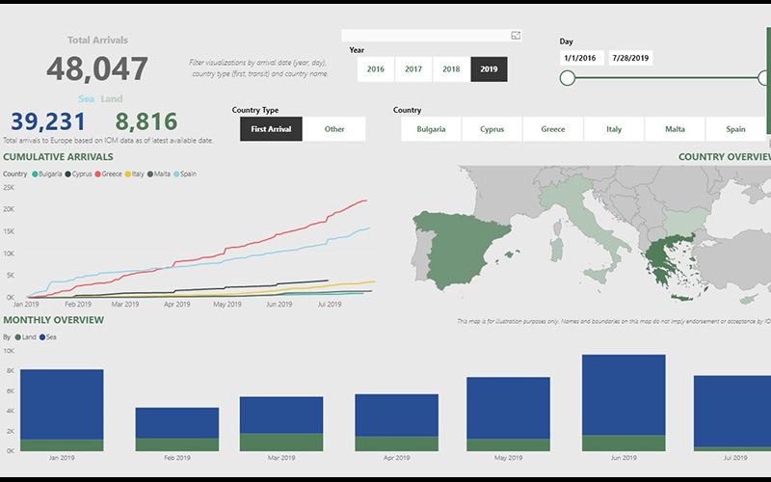
Task: Toggle the 2019 year slicer button
Action: click(489, 69)
